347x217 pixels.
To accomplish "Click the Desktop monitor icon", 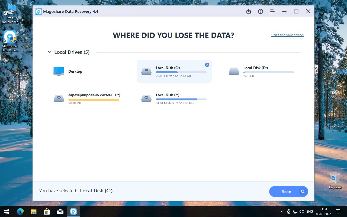I will point(59,71).
